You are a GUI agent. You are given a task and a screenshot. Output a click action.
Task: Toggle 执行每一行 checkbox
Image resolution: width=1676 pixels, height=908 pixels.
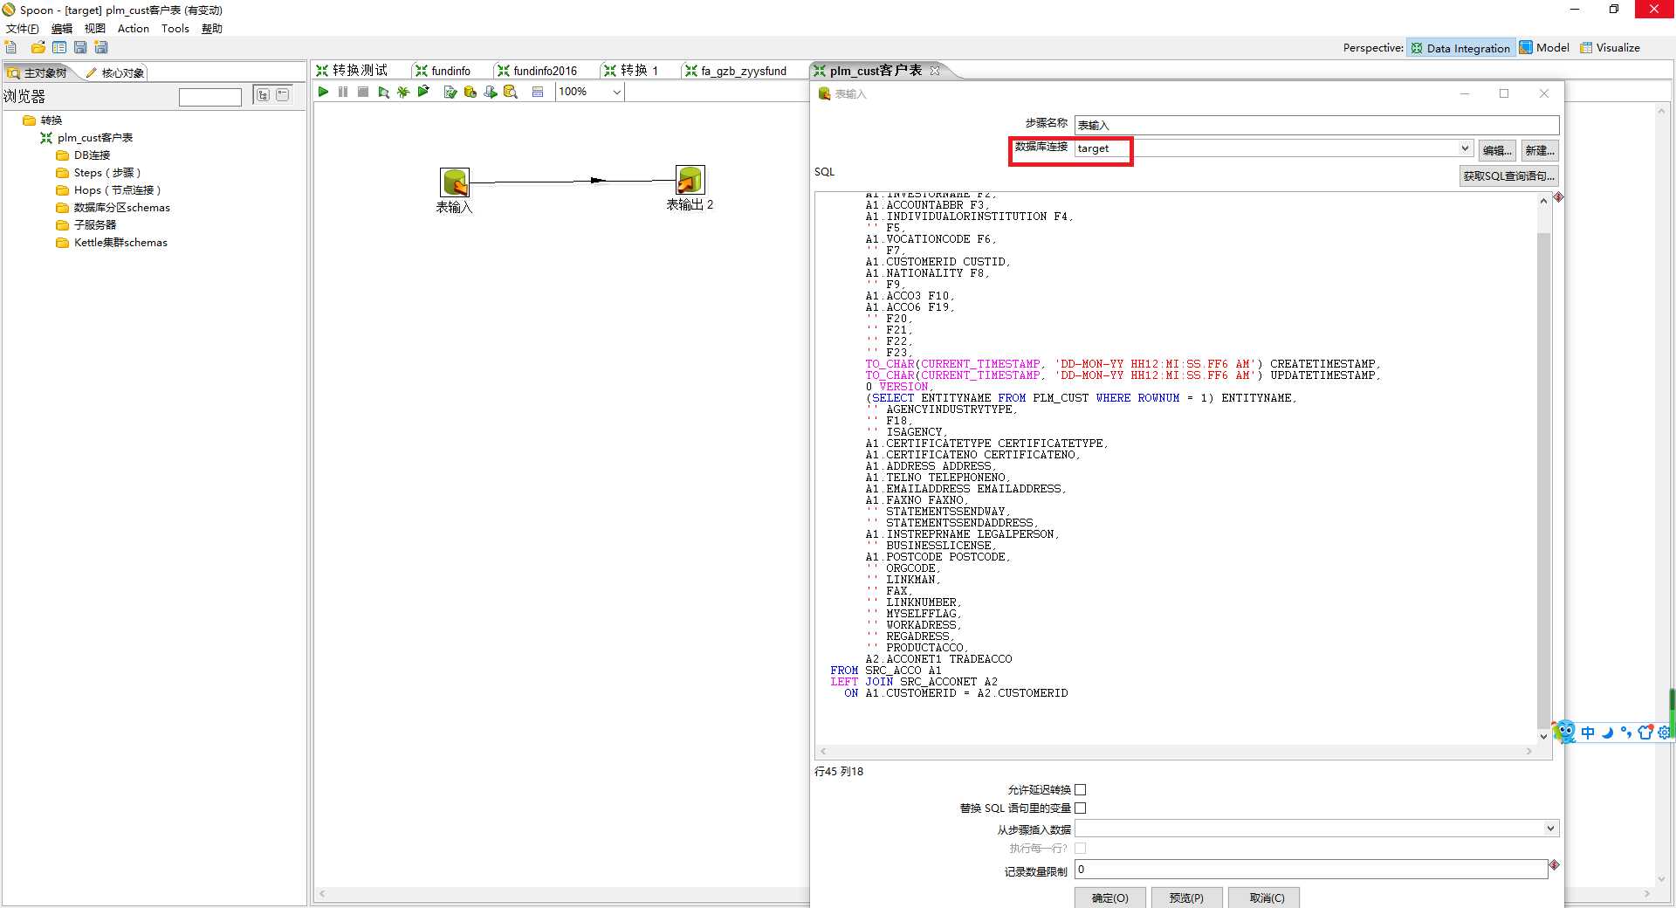(1081, 848)
